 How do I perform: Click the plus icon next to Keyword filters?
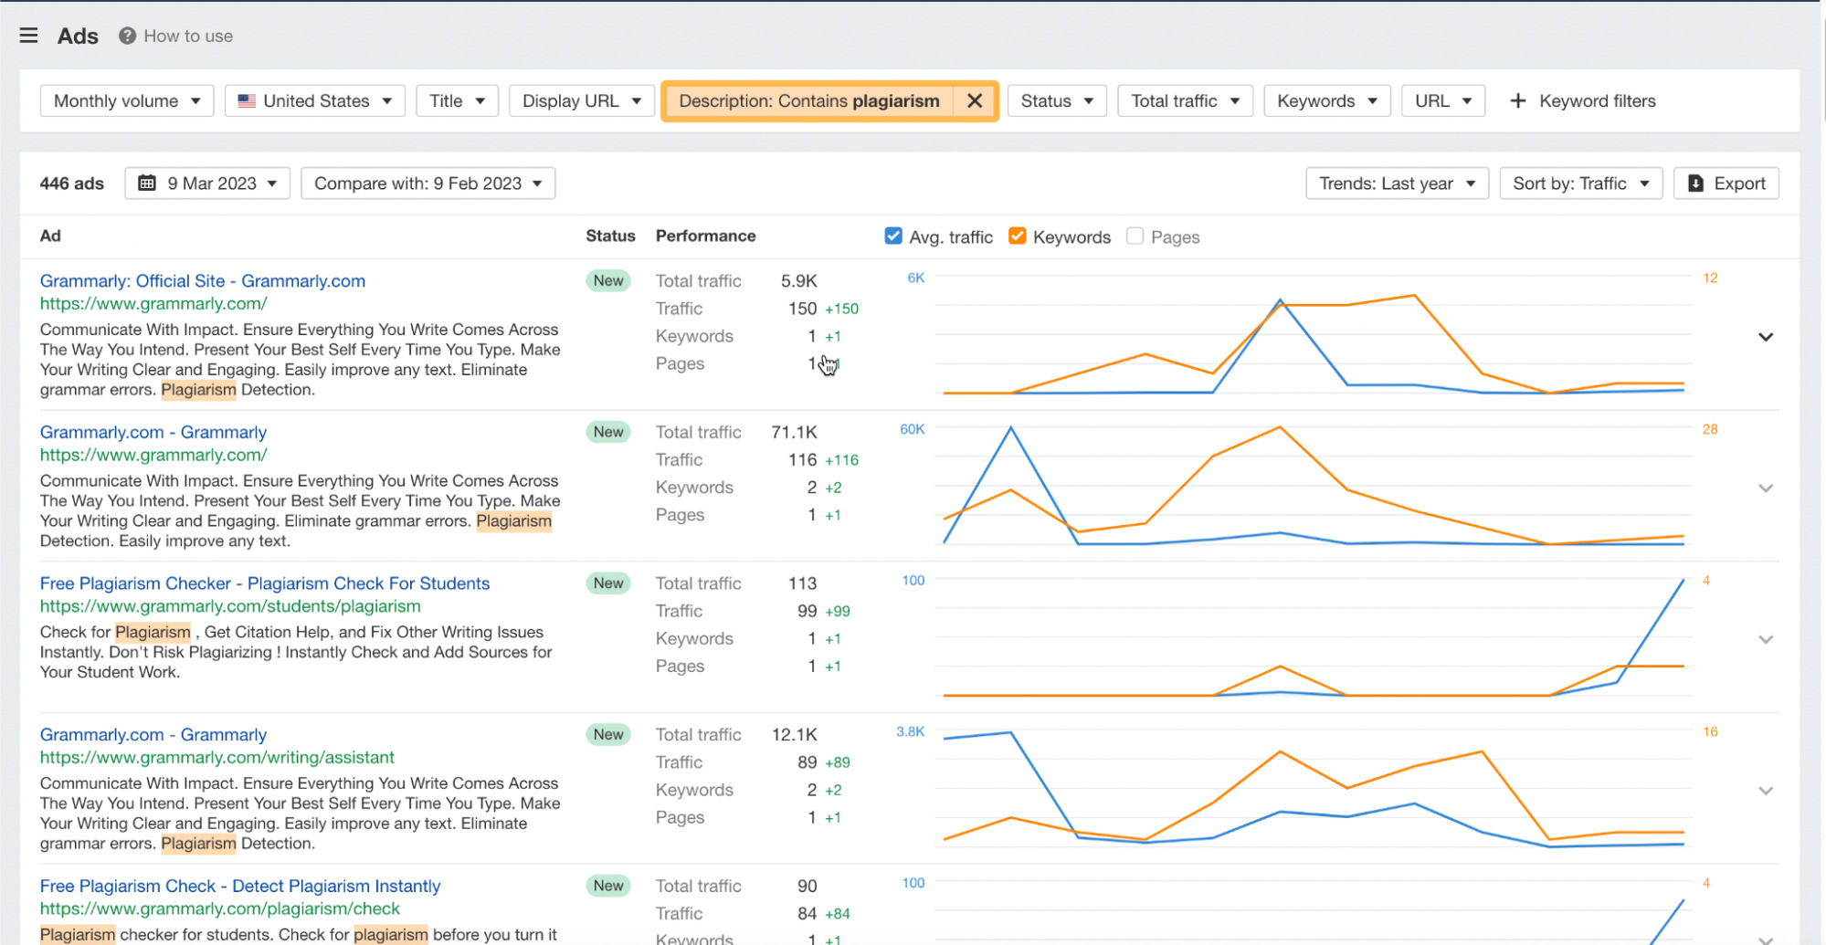click(1517, 100)
